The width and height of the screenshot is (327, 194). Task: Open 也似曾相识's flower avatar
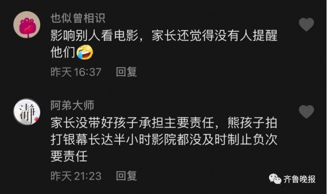pyautogui.click(x=27, y=25)
